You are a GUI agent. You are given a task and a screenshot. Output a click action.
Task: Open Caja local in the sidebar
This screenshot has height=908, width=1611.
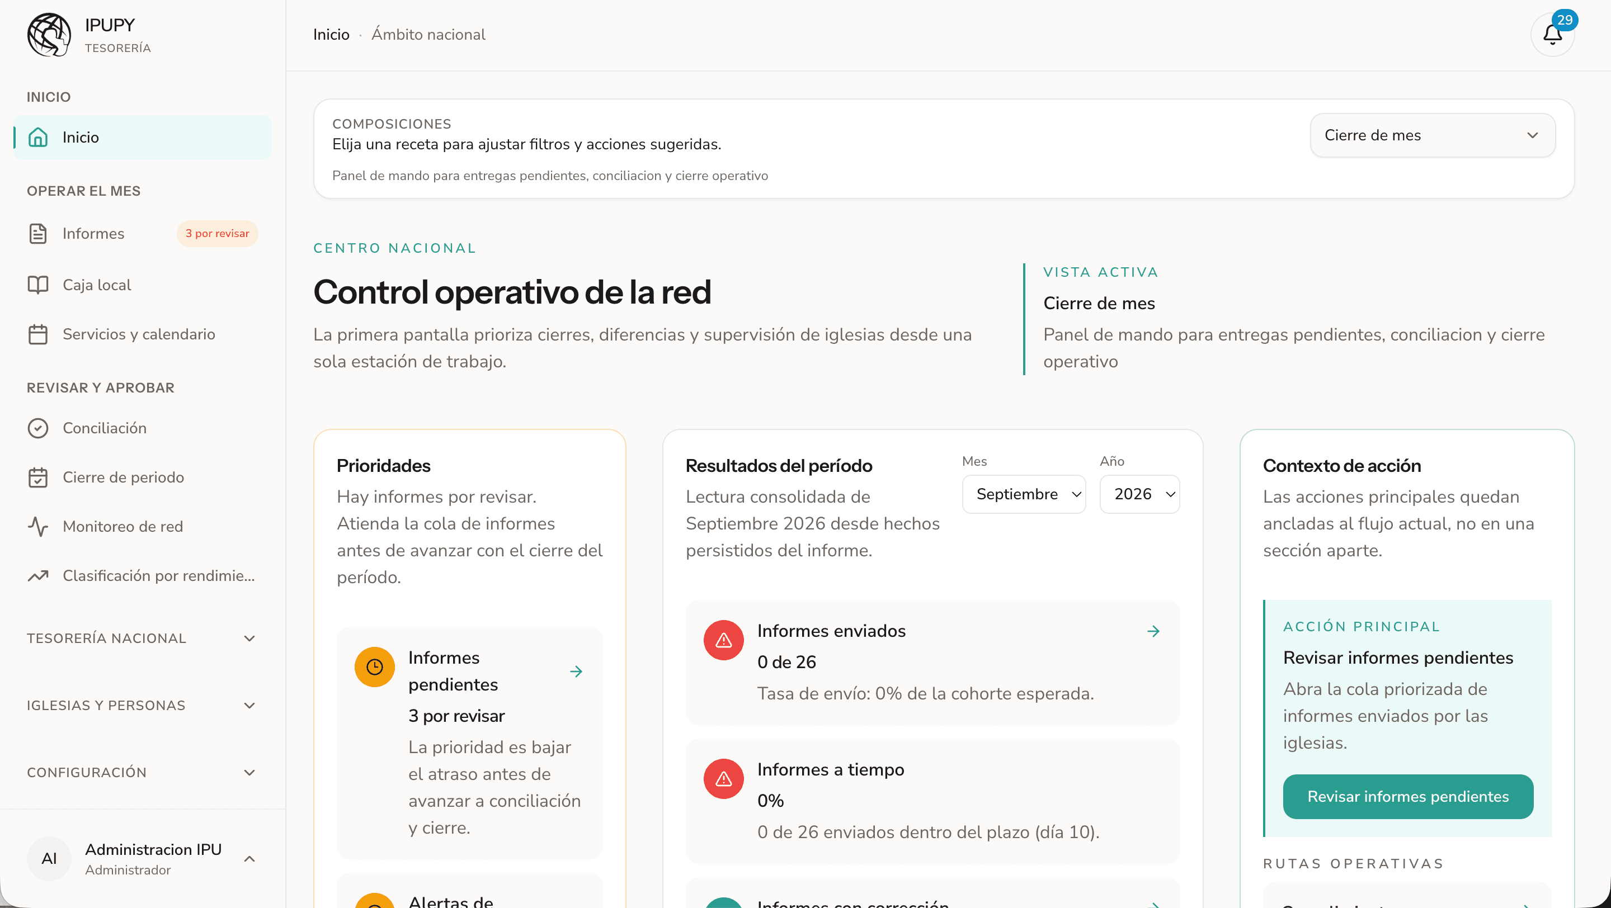pos(143,285)
